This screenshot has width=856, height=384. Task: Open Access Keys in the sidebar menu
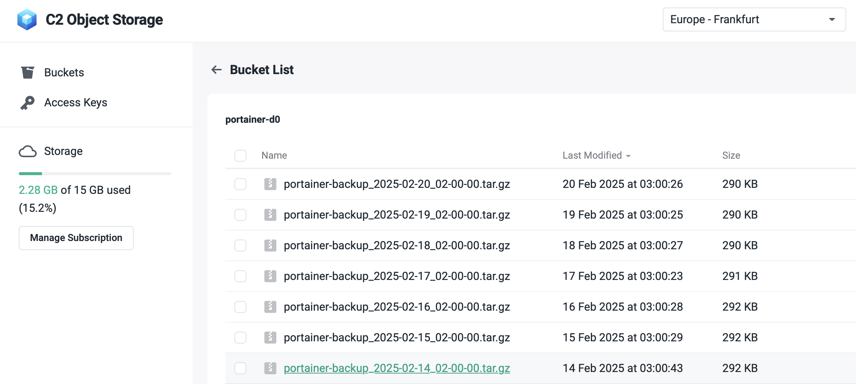(x=76, y=103)
